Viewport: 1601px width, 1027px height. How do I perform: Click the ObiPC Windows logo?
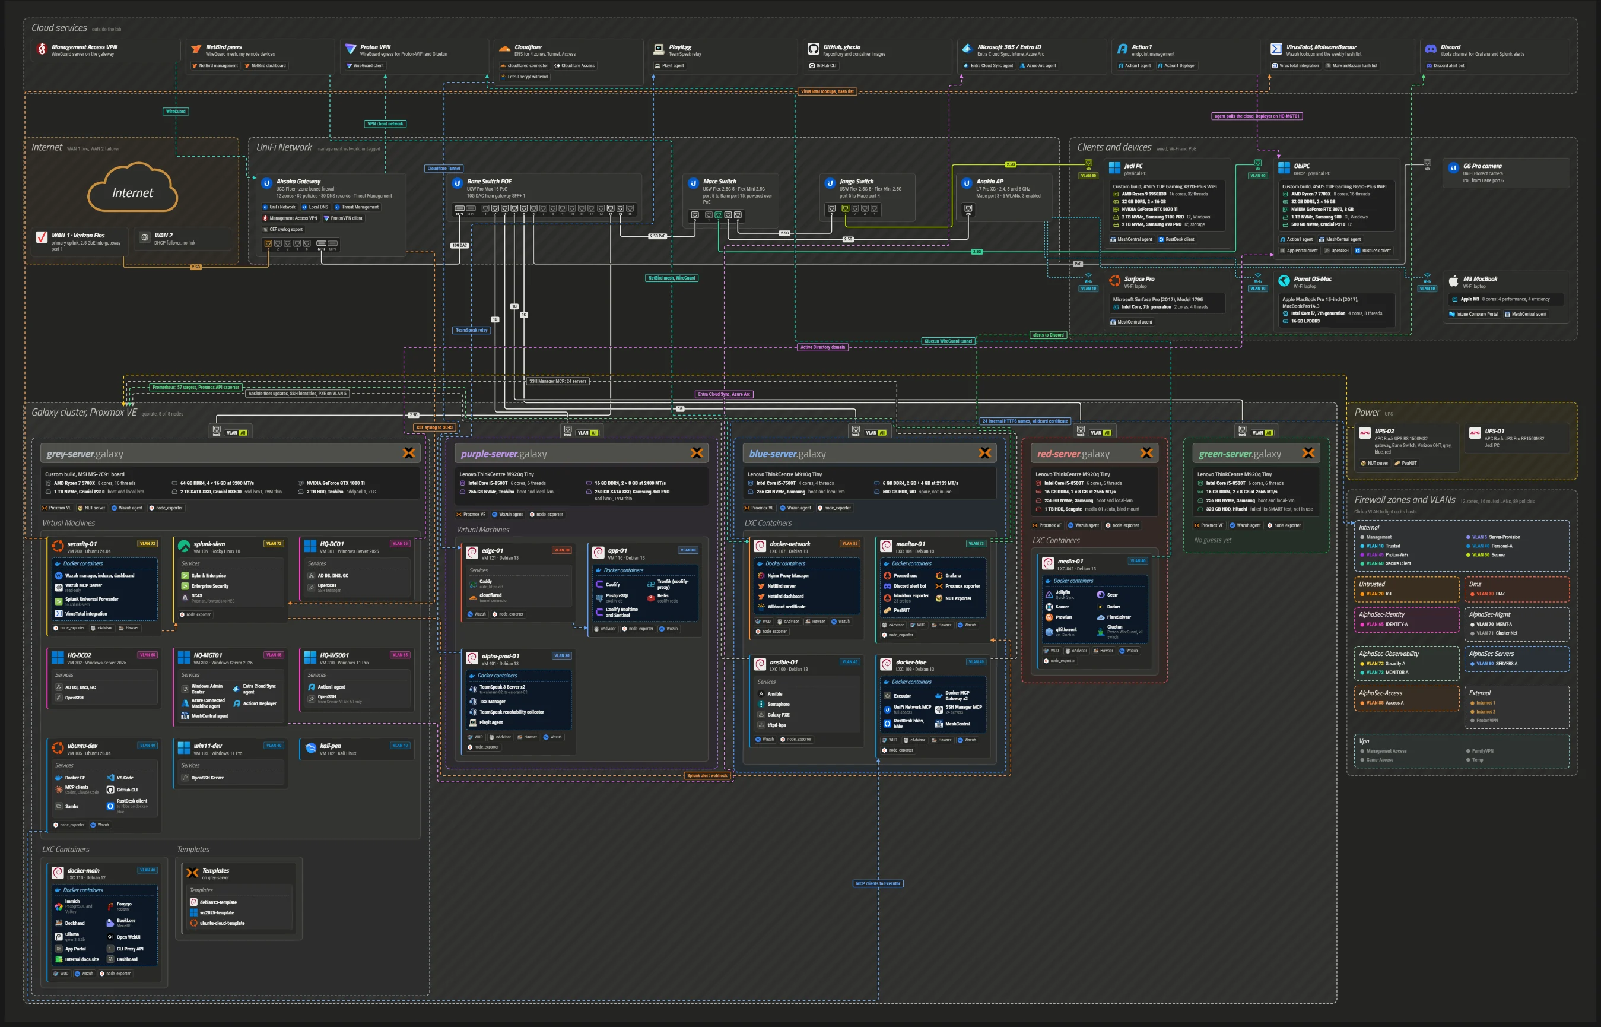click(x=1284, y=168)
